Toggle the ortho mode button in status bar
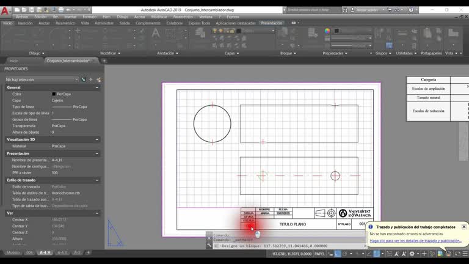The height and width of the screenshot is (264, 469). coord(338,254)
